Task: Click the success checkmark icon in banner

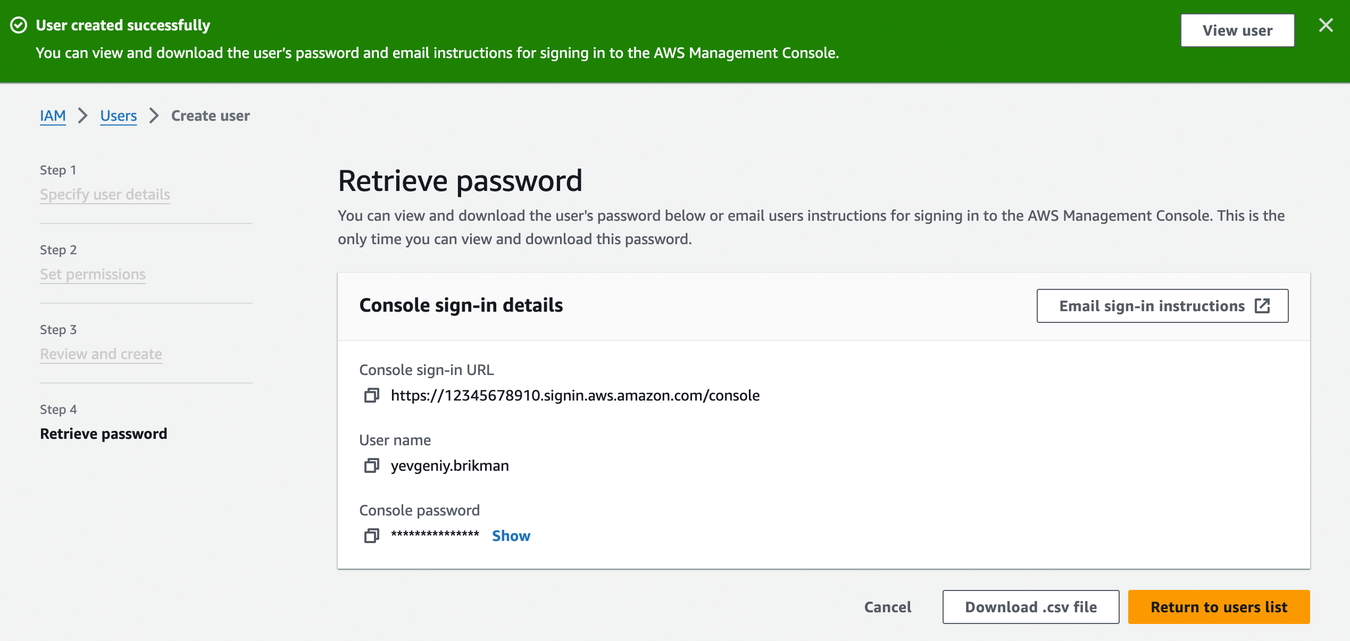Action: pos(19,25)
